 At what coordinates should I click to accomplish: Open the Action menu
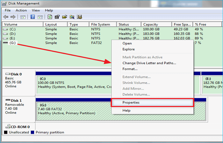pyautogui.click(x=21, y=10)
